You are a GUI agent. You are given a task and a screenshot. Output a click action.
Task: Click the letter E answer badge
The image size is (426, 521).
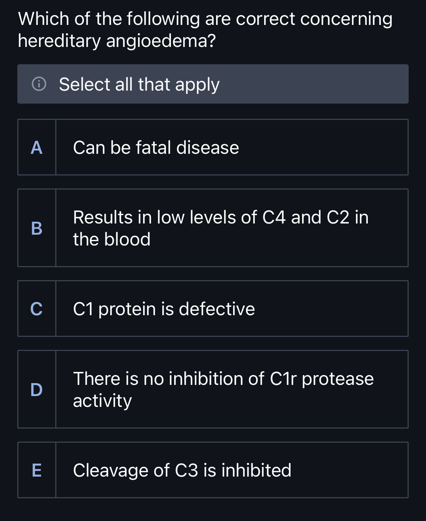point(36,470)
